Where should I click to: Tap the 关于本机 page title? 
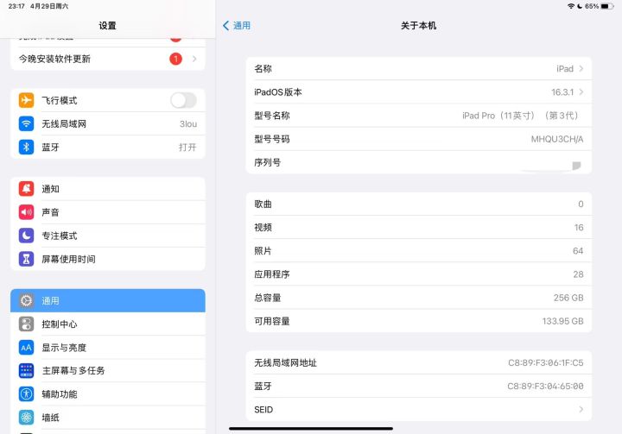pyautogui.click(x=418, y=26)
